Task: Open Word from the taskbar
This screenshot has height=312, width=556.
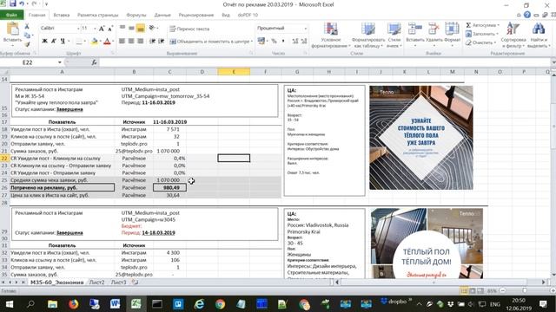Action: coord(116,304)
